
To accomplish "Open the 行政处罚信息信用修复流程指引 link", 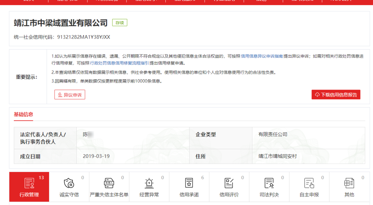I will (x=119, y=63).
